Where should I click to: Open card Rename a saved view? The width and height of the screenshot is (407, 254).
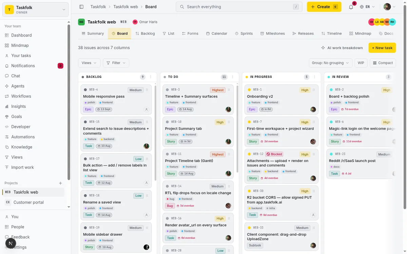116,205
